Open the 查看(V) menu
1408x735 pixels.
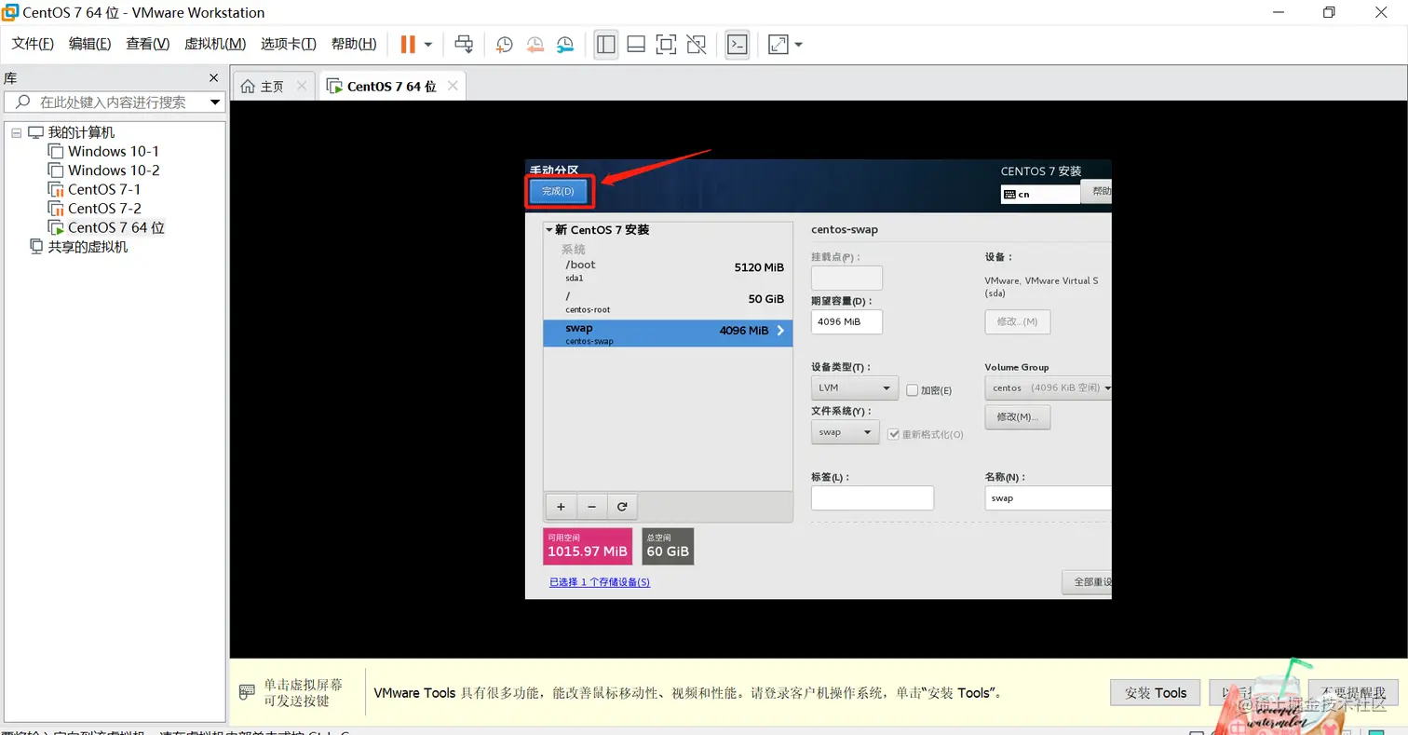(x=148, y=44)
